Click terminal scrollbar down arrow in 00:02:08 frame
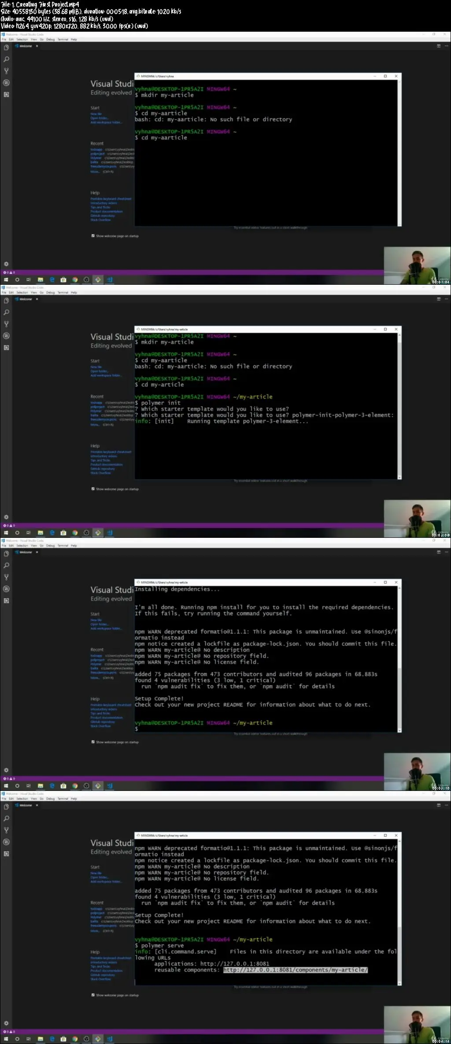 click(399, 477)
